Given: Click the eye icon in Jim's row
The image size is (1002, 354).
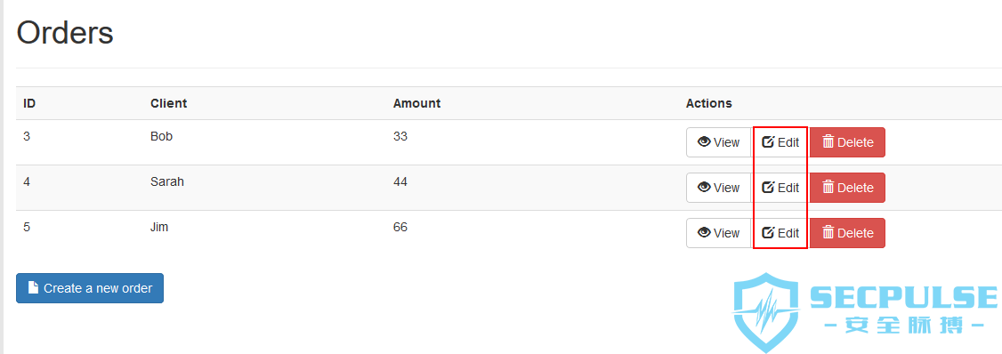Looking at the screenshot, I should click(704, 233).
